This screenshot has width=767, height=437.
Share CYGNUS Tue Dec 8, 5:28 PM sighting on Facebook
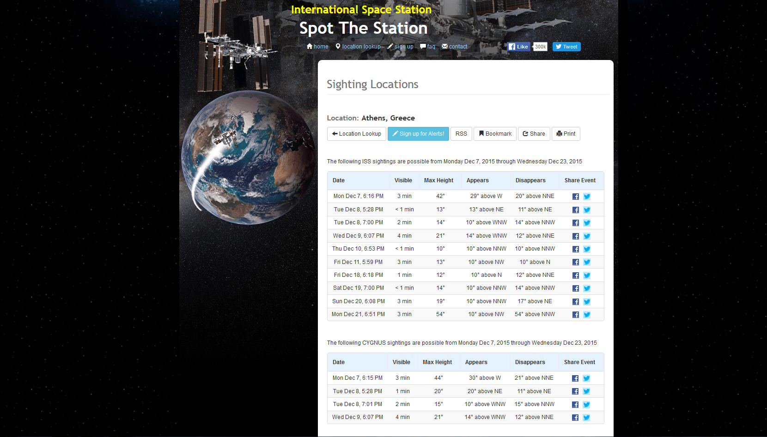pos(575,391)
